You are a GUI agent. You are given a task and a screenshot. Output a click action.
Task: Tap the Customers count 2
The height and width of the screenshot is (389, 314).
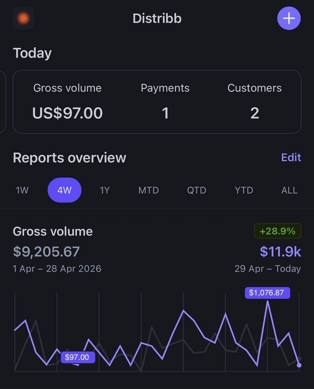click(x=255, y=113)
